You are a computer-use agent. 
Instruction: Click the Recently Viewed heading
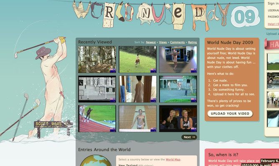(x=95, y=42)
